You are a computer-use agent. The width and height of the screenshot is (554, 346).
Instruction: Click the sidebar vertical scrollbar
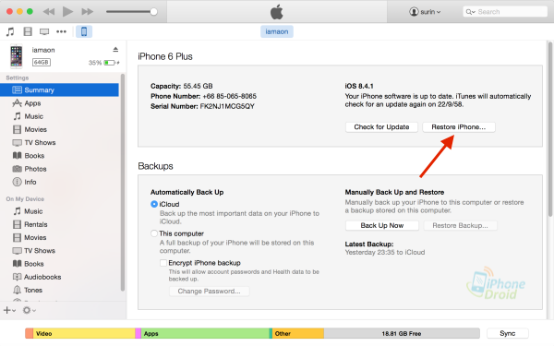[123, 182]
